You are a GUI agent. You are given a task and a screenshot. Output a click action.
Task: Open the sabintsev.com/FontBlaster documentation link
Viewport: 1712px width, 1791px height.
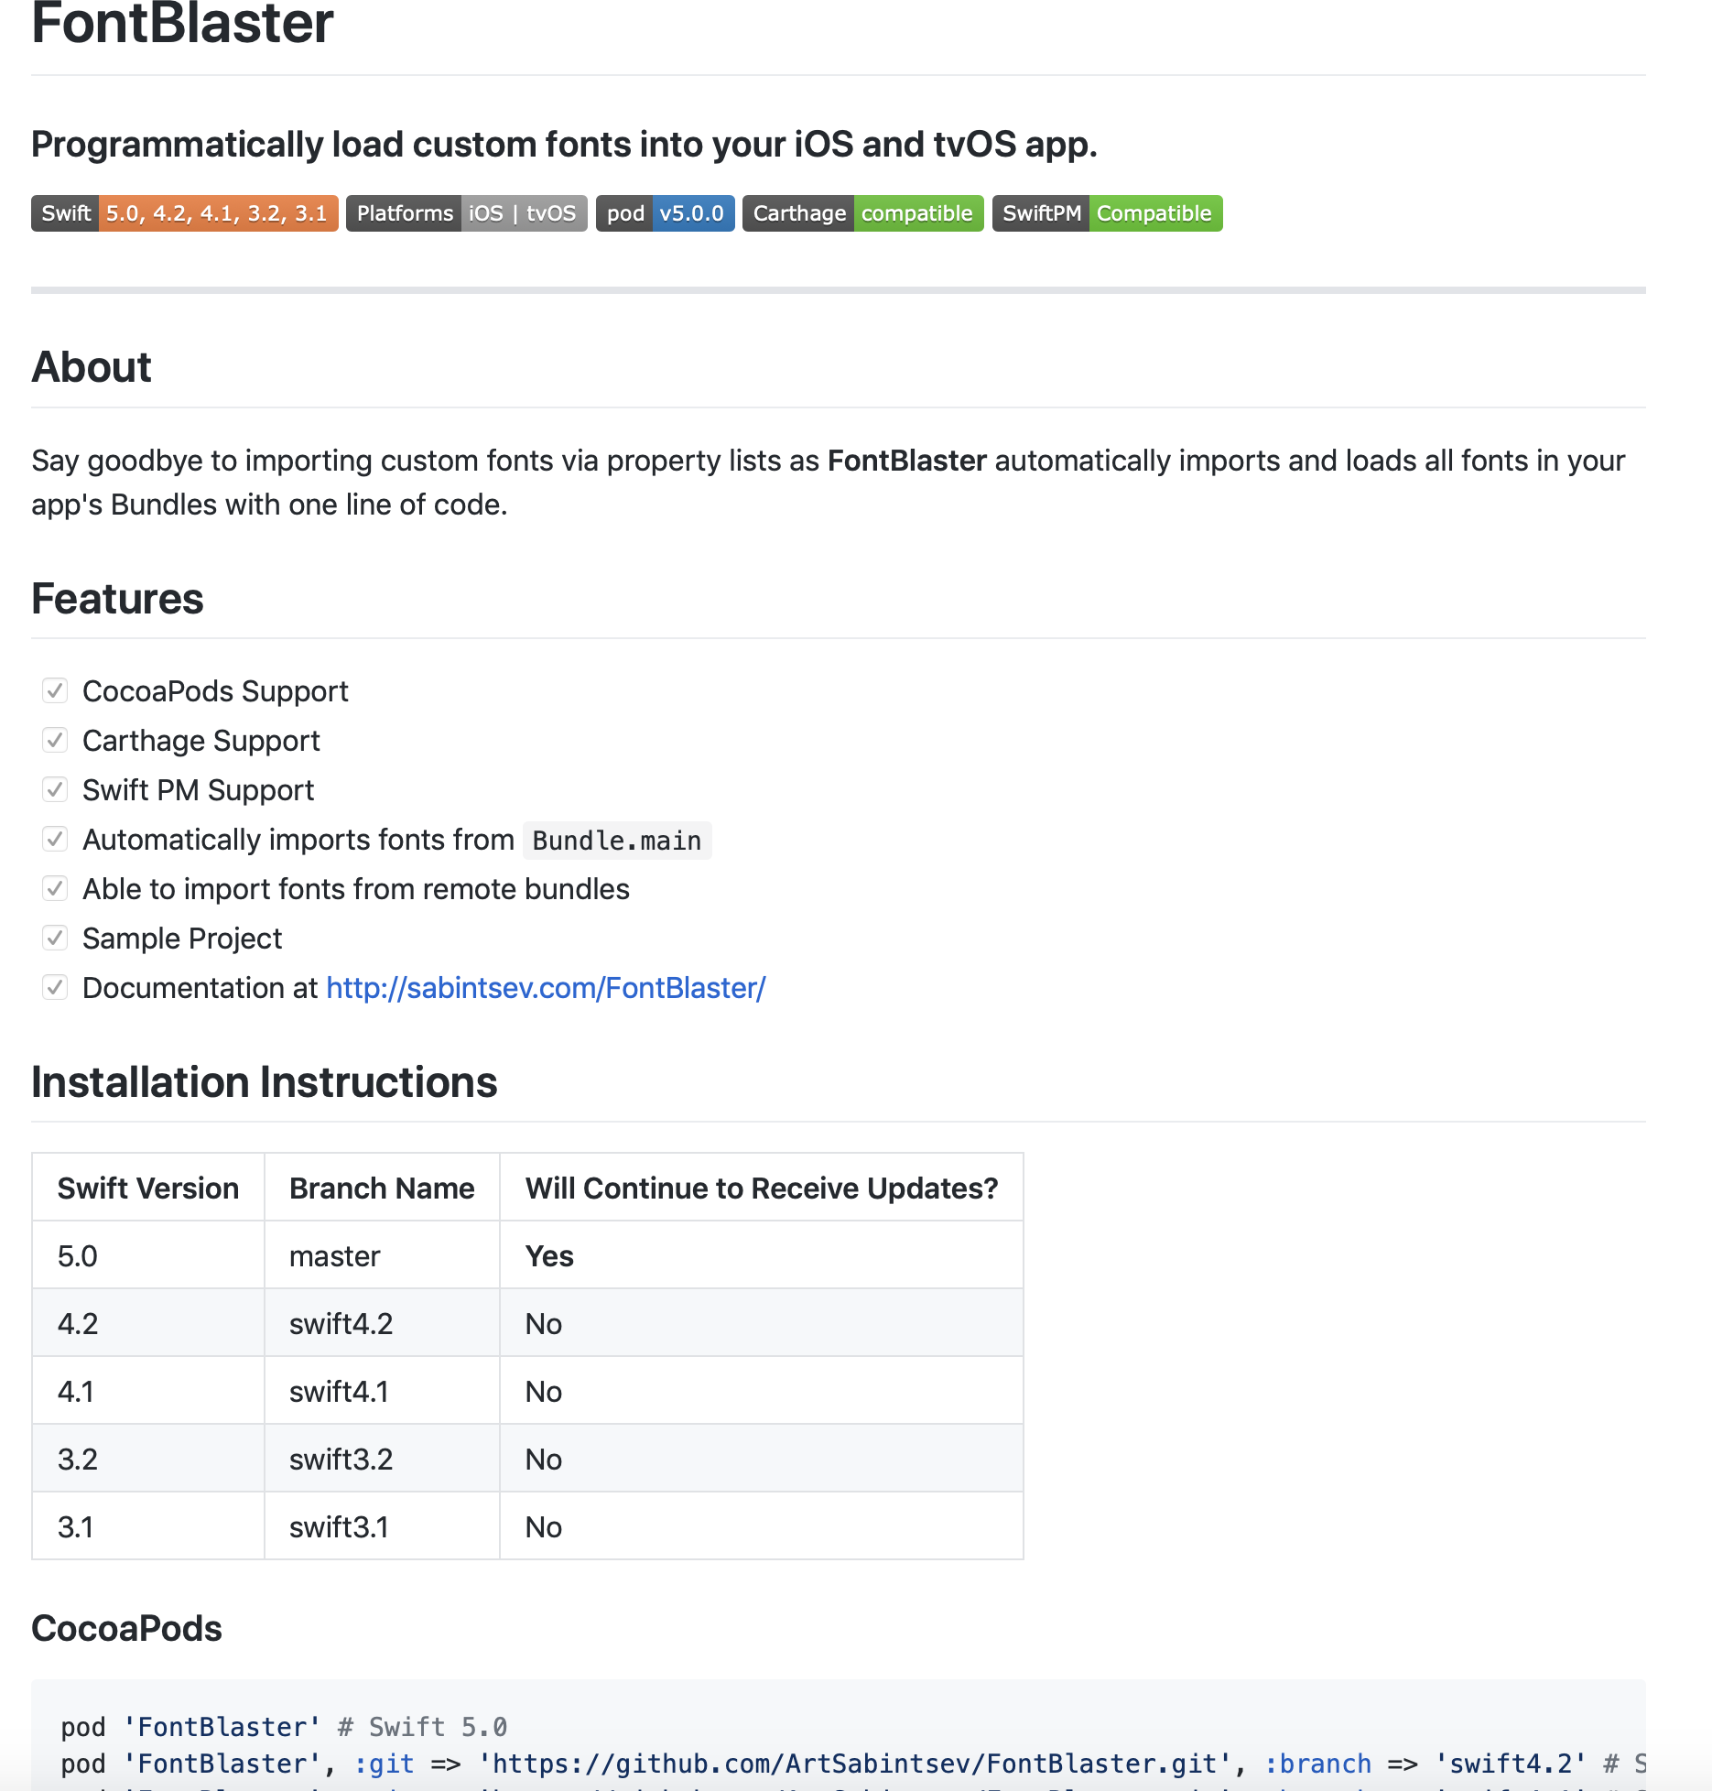click(x=546, y=988)
